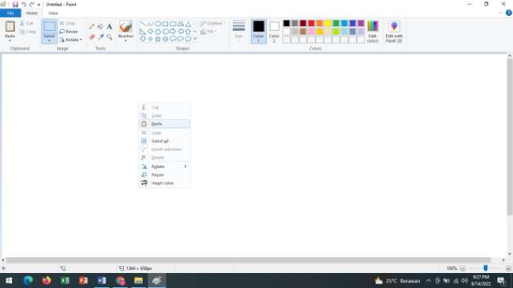Open the shape Fill dropdown
The image size is (513, 288).
point(208,32)
